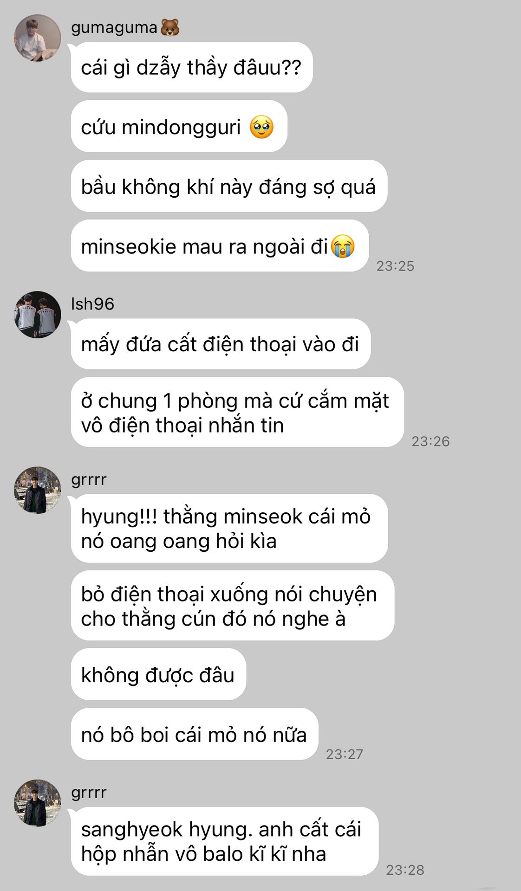The width and height of the screenshot is (521, 891).
Task: Tap the message "cái gì dzẫy thầy đâuu??"
Action: (x=191, y=67)
